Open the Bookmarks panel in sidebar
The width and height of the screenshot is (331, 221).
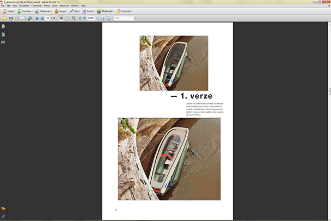click(3, 34)
